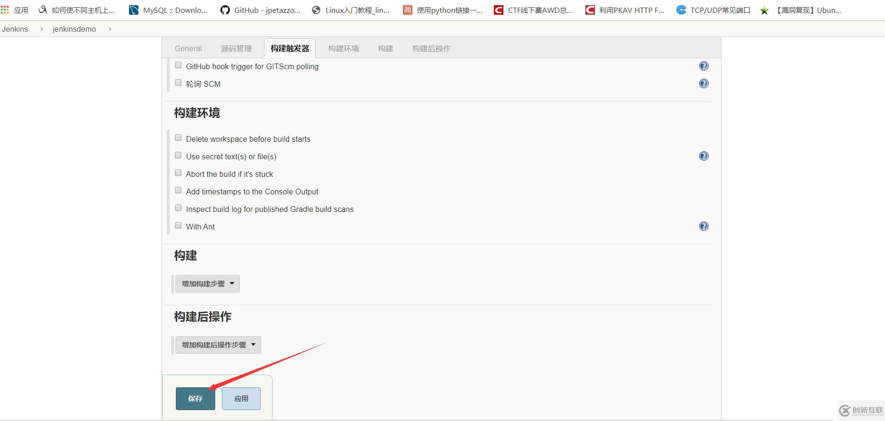
Task: Check Add timestamps to the Console Output
Action: [x=178, y=191]
